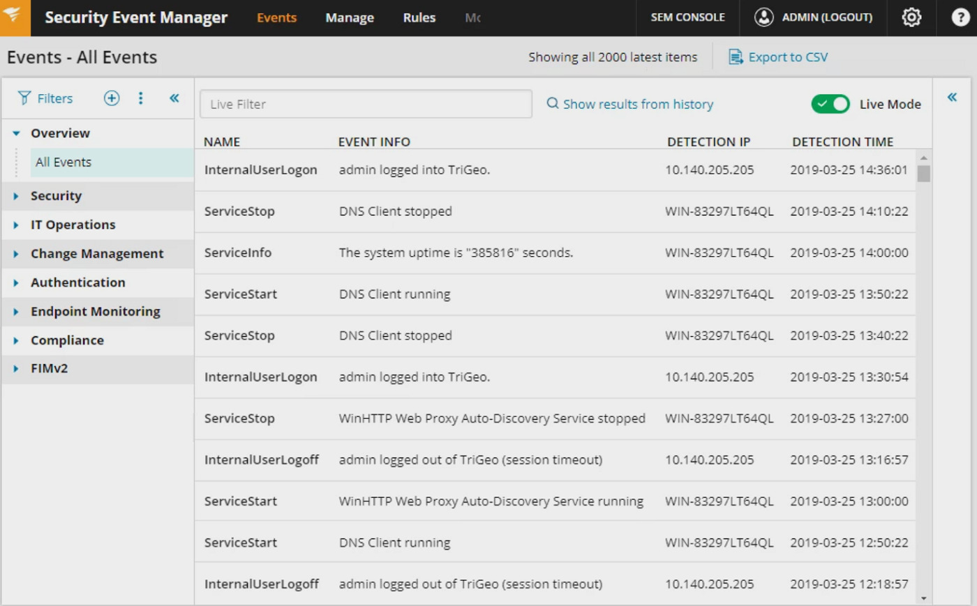Switch to the Manage tab

[x=350, y=17]
